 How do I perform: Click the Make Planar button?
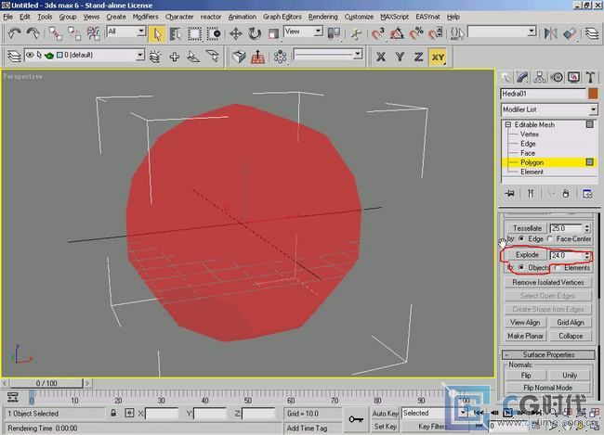coord(525,336)
